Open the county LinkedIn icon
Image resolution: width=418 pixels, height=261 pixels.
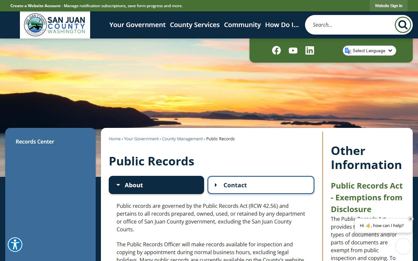tap(310, 50)
